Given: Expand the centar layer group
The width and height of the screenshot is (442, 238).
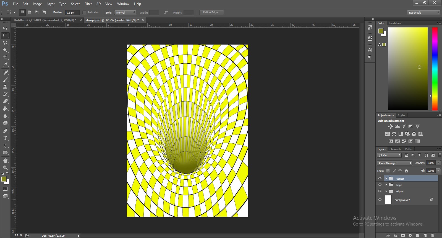Looking at the screenshot, I should pyautogui.click(x=386, y=178).
